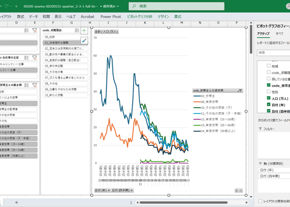Open the Power Pivot ribbon tab
Image resolution: width=290 pixels, height=207 pixels.
[x=110, y=17]
